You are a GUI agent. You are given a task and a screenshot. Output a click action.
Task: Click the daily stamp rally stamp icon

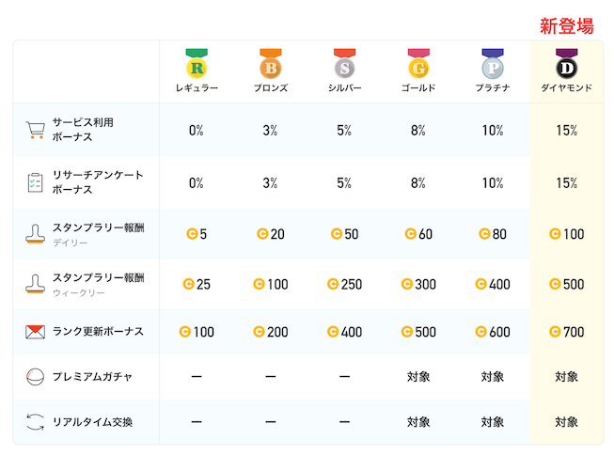point(35,234)
